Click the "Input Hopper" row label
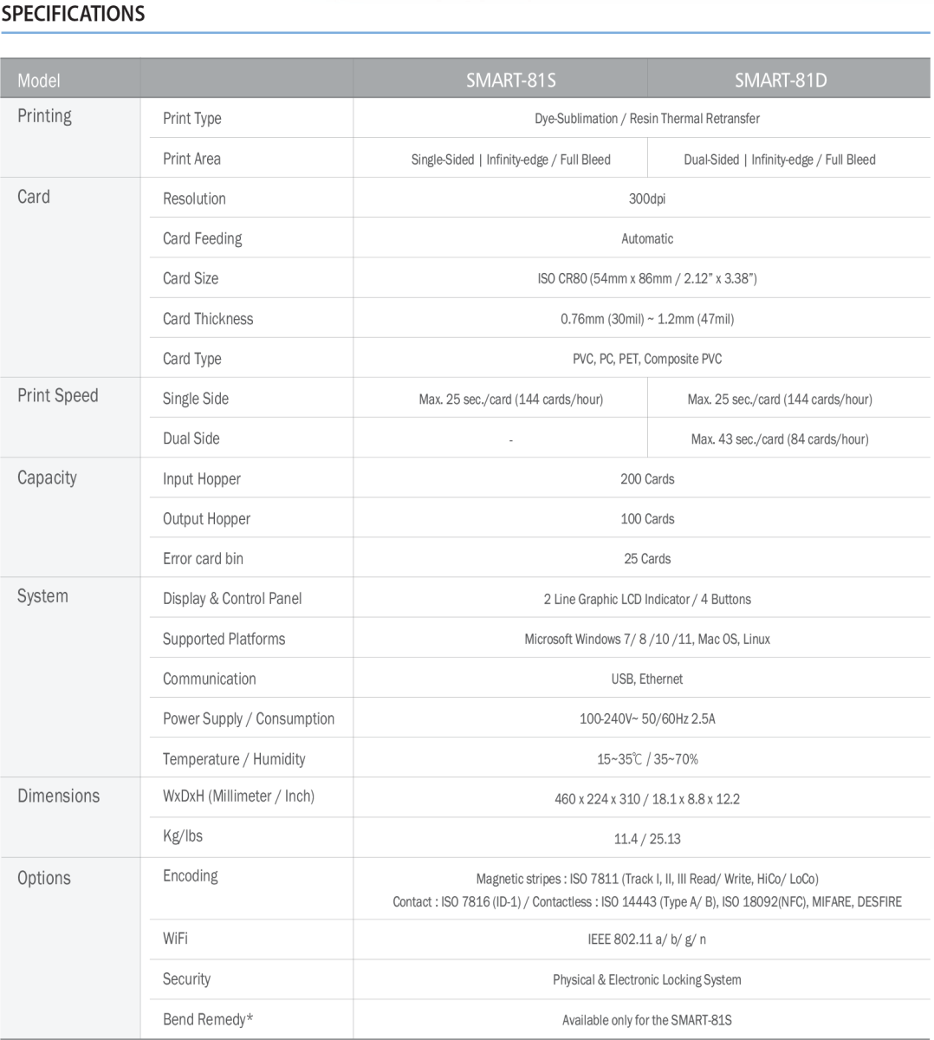The width and height of the screenshot is (934, 1040). point(202,479)
